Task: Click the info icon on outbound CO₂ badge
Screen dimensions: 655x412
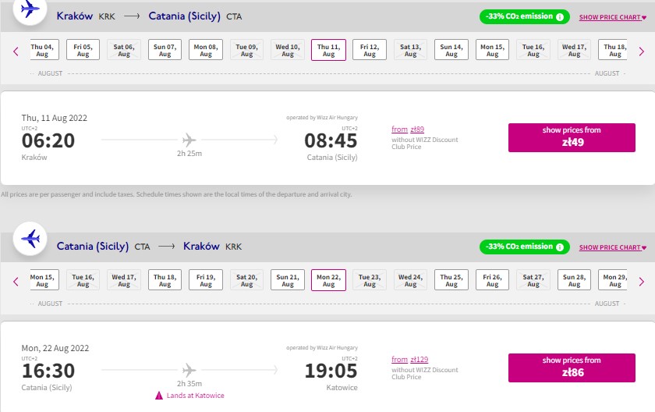Action: click(x=560, y=16)
